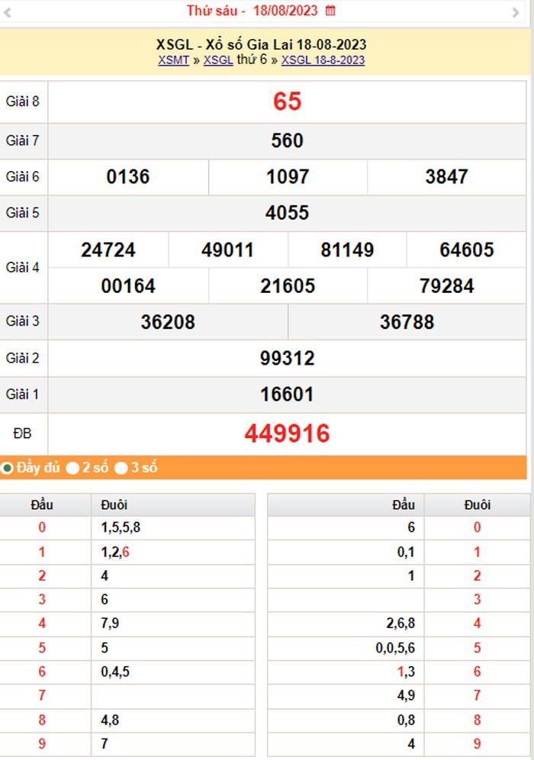
Task: Click Giải 3 number 36788
Action: 407,322
